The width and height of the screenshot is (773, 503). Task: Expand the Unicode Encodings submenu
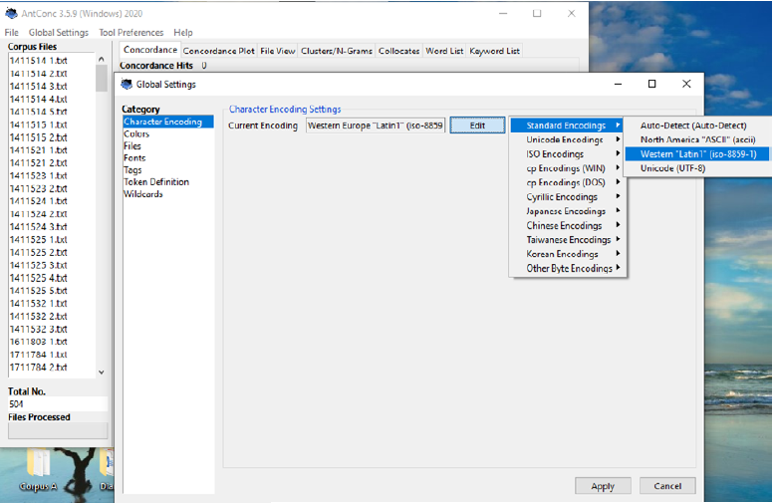click(567, 140)
